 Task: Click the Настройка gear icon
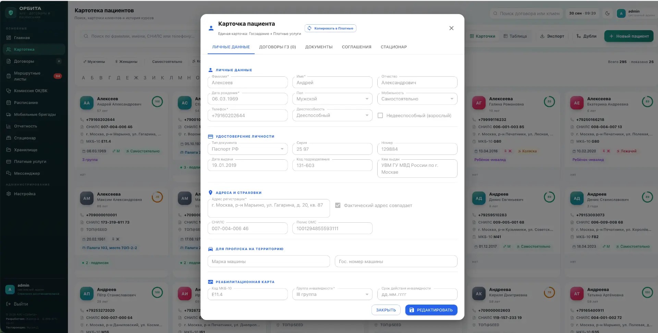tap(9, 194)
